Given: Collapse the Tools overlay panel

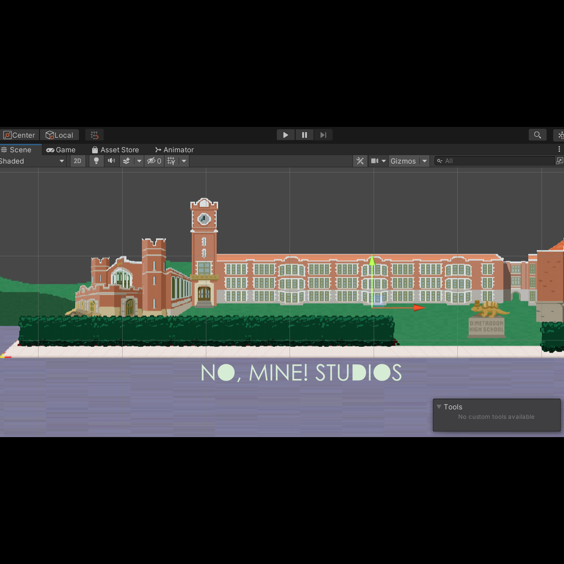Looking at the screenshot, I should pos(439,407).
